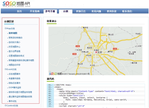Open the 移除点击事件 example

(14, 83)
